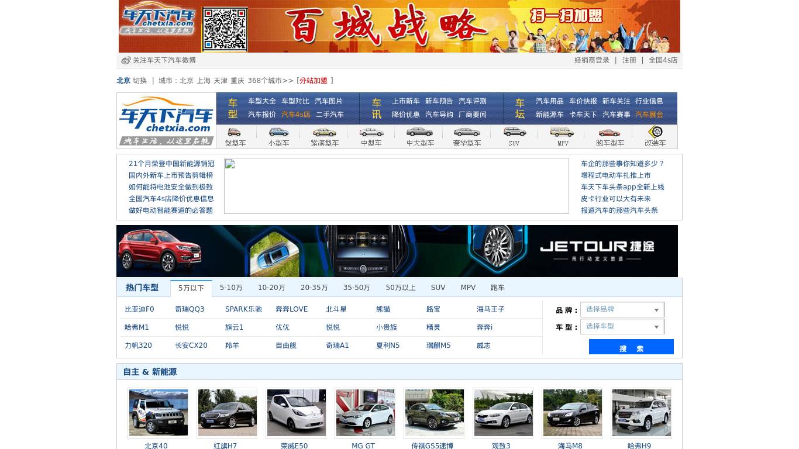Expand 368个城市>> city list
This screenshot has width=799, height=449.
click(x=271, y=81)
